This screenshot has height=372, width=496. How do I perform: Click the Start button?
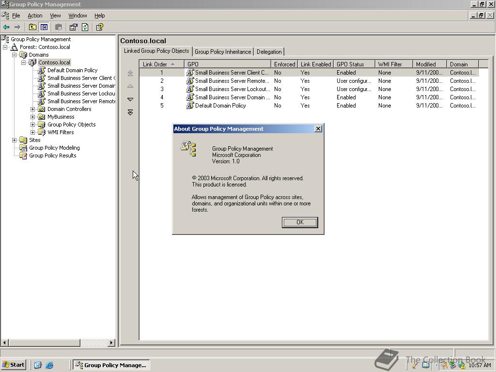point(13,365)
